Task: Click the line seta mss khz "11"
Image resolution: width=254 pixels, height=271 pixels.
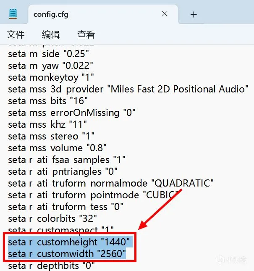Action: click(47, 124)
